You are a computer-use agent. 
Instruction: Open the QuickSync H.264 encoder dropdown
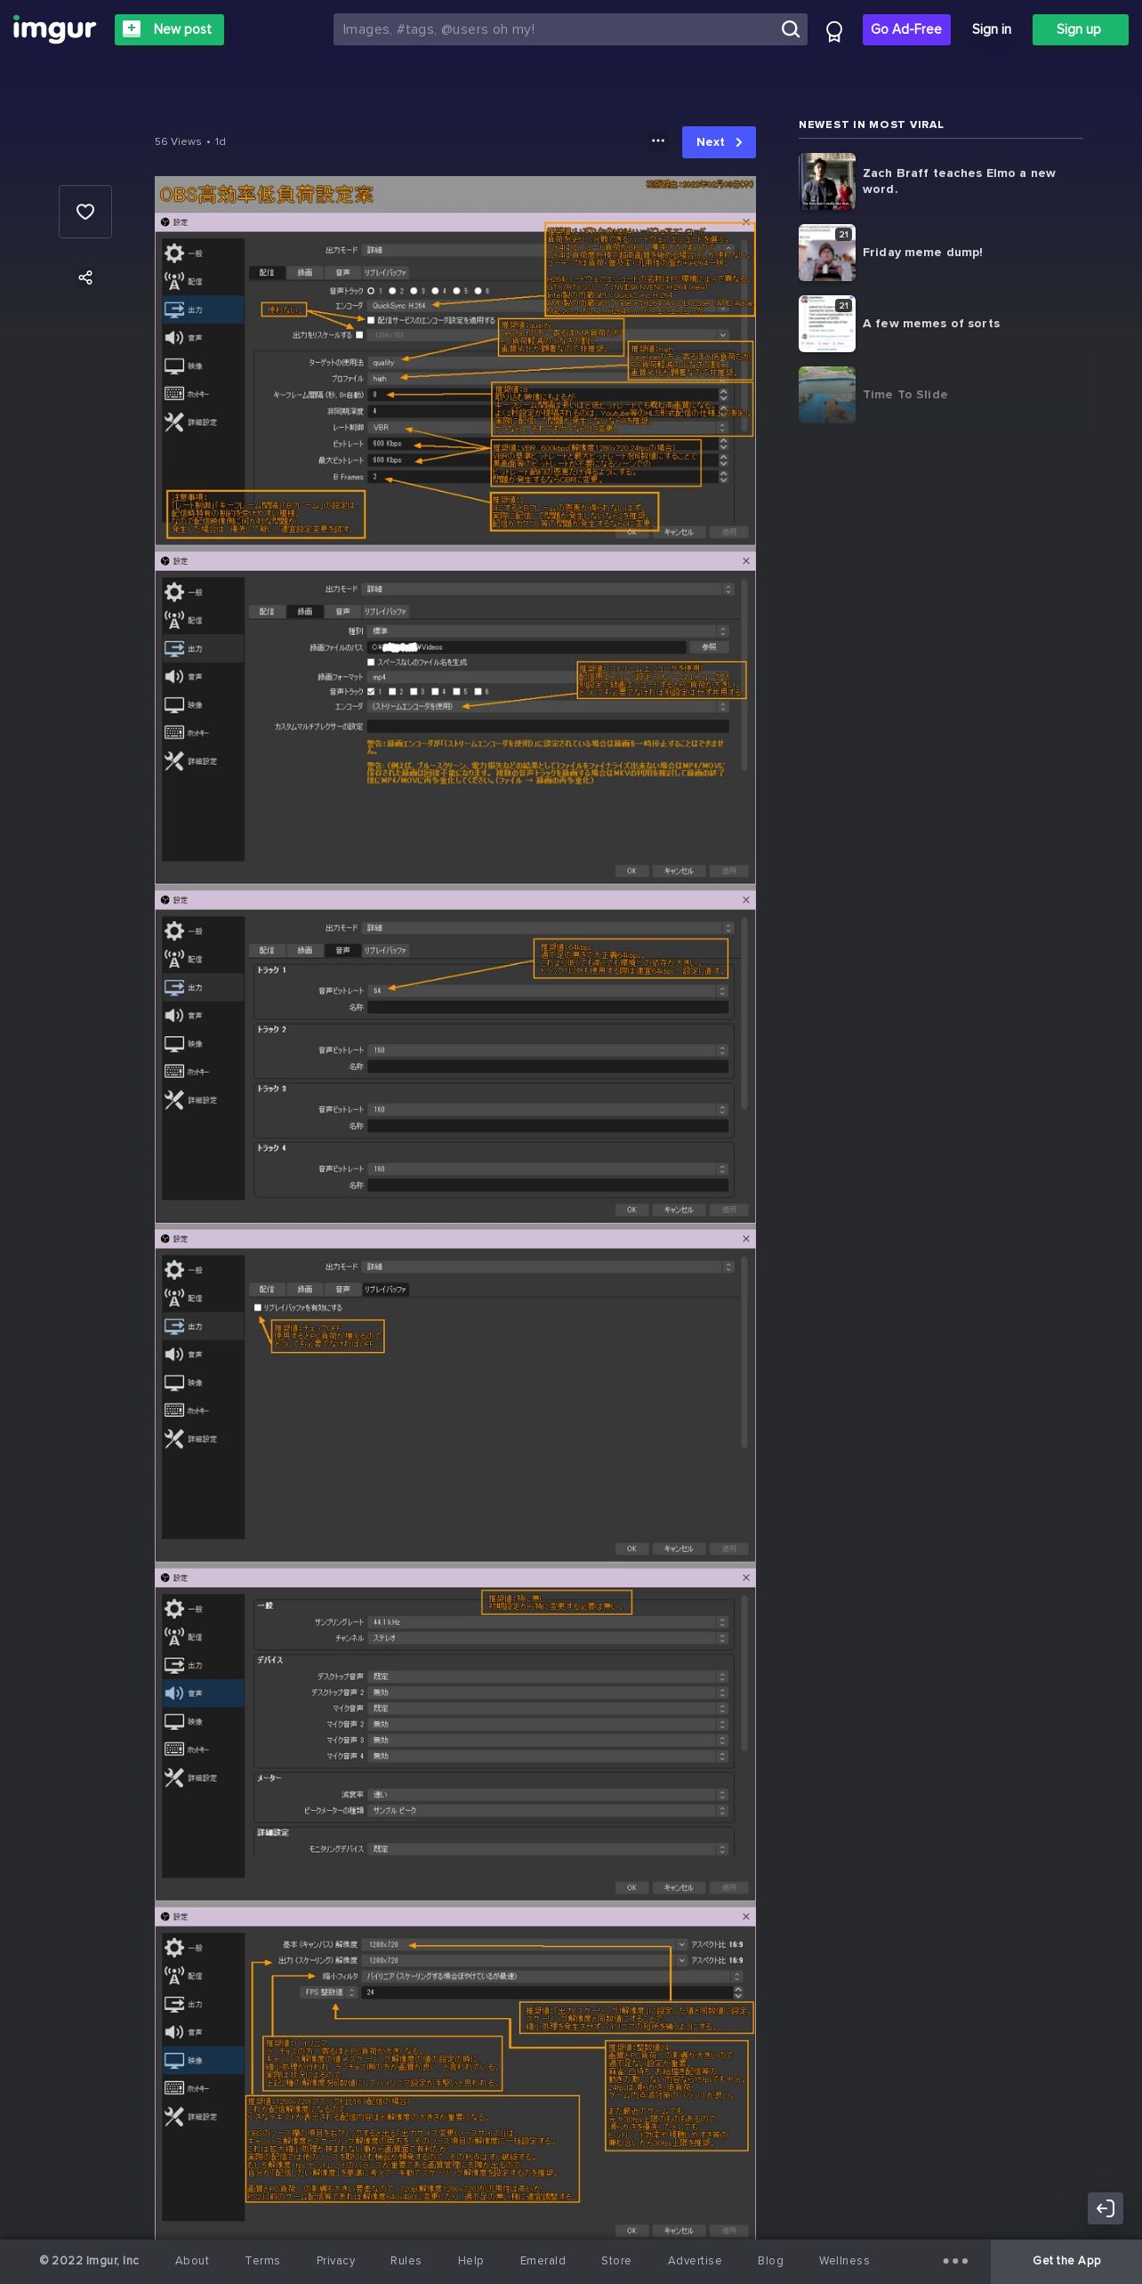pos(549,305)
